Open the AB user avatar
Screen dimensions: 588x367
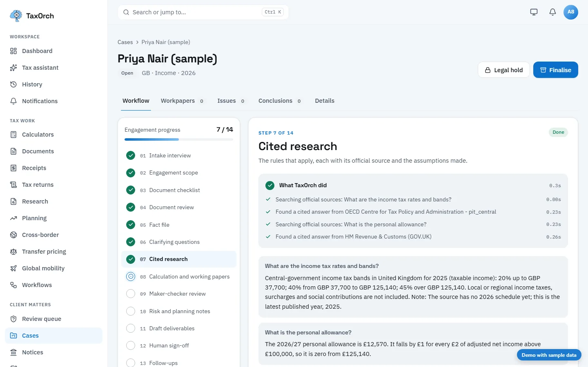pyautogui.click(x=571, y=12)
